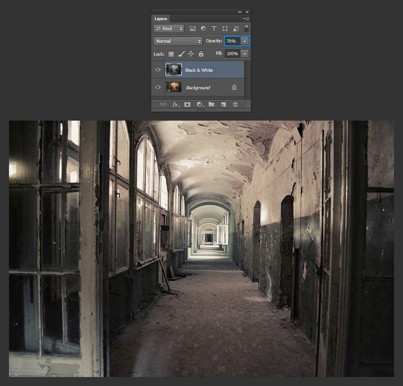Add a layer style via fx icon
This screenshot has height=386, width=403.
[175, 104]
